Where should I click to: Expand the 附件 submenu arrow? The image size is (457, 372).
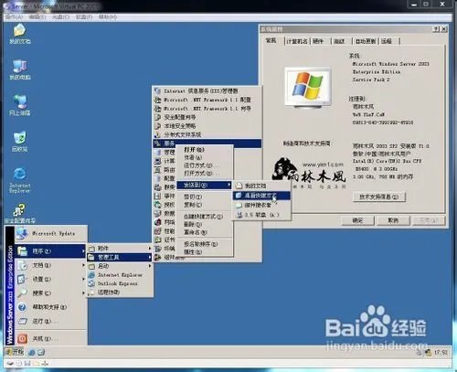150,249
